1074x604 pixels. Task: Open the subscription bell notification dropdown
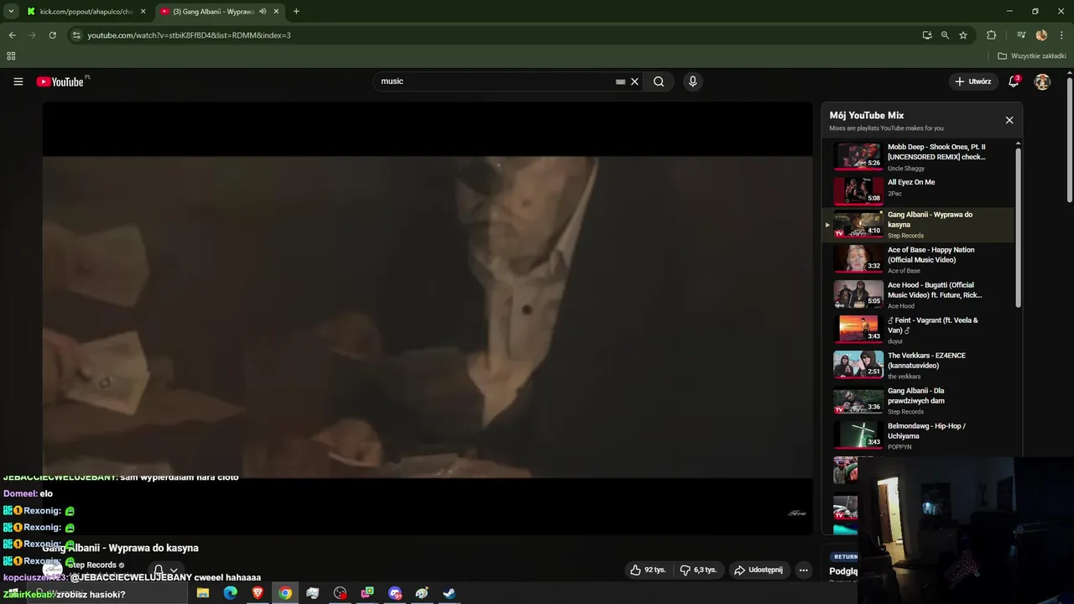pyautogui.click(x=165, y=570)
